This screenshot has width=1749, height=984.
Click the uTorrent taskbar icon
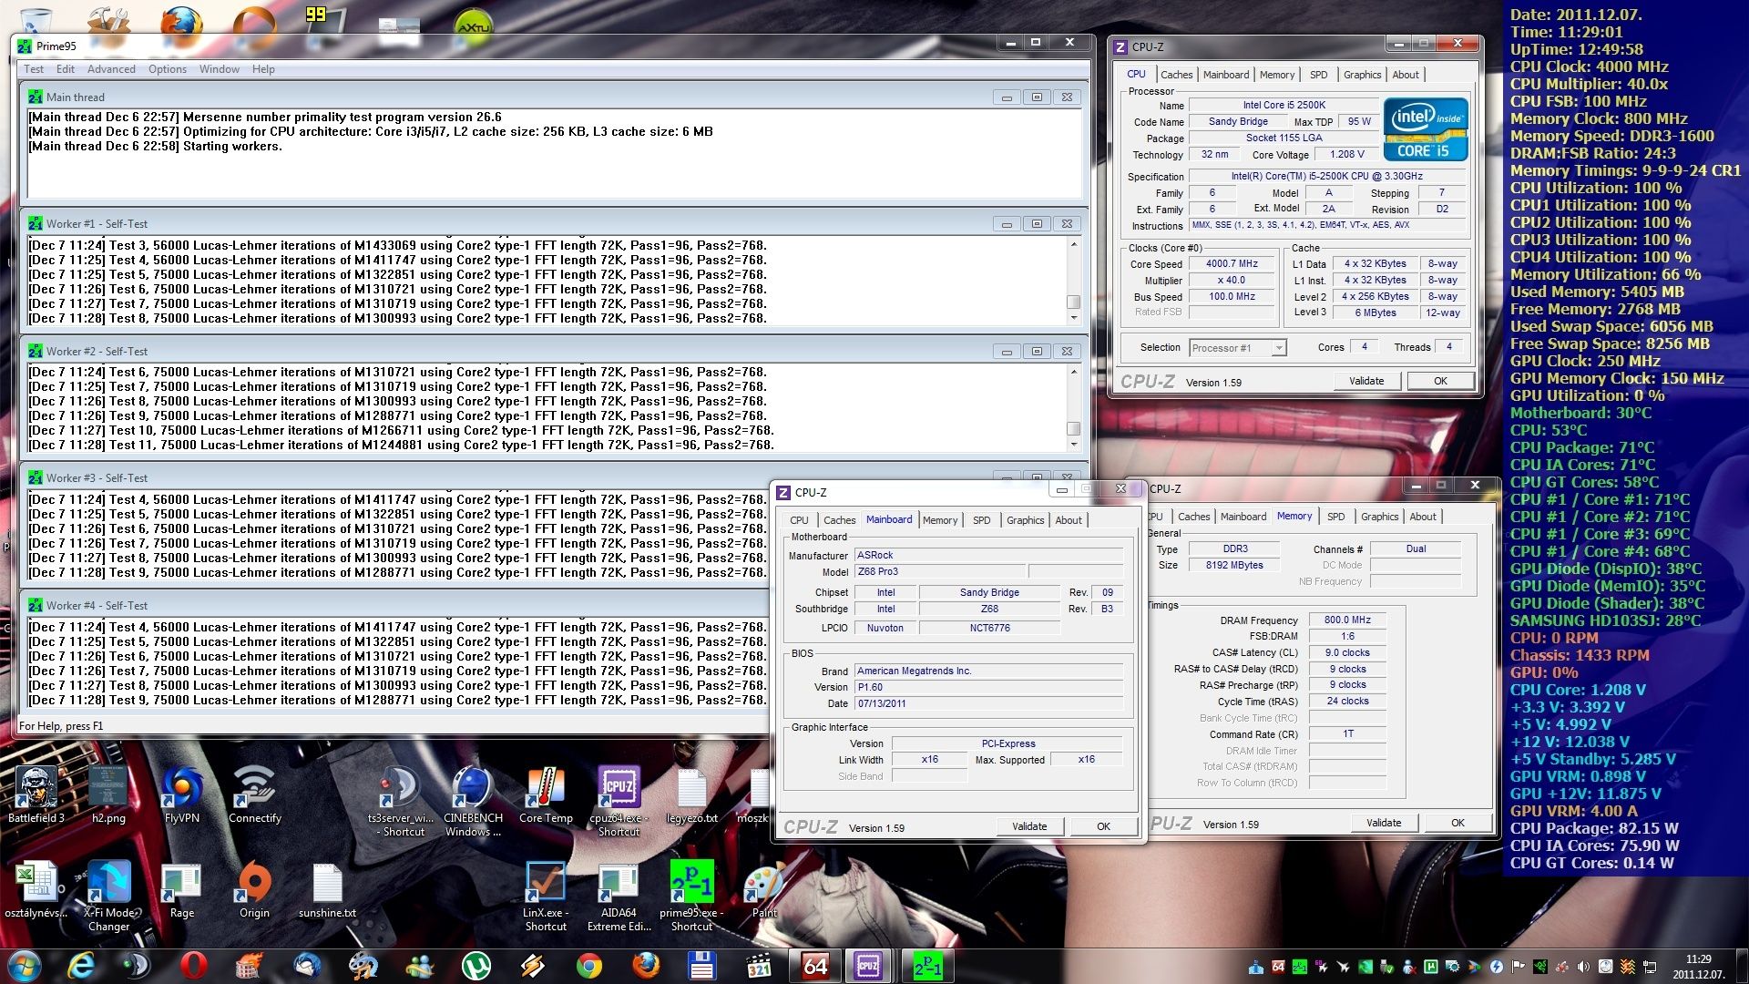click(x=476, y=965)
